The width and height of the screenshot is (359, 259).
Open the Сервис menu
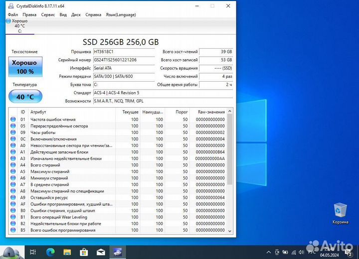click(48, 14)
